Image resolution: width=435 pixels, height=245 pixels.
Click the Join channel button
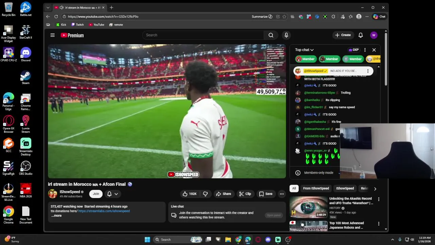(96, 194)
